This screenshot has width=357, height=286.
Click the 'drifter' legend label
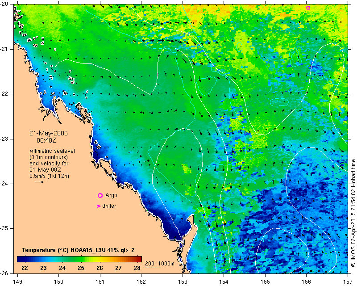pyautogui.click(x=109, y=206)
